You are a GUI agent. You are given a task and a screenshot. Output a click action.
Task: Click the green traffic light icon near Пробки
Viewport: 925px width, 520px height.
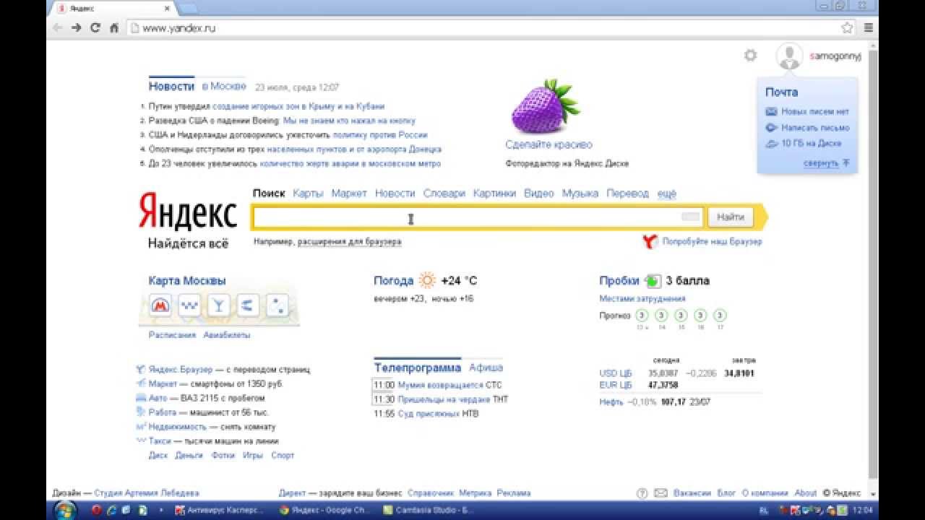[x=653, y=281]
